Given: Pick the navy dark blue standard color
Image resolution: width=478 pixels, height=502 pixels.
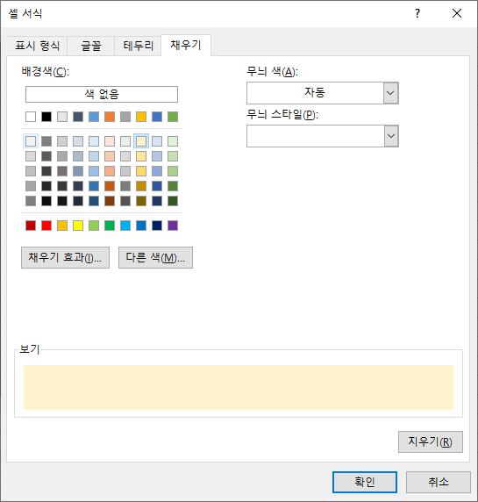Looking at the screenshot, I should click(x=157, y=226).
